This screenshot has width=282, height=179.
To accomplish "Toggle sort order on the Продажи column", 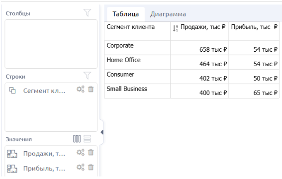I will point(176,28).
